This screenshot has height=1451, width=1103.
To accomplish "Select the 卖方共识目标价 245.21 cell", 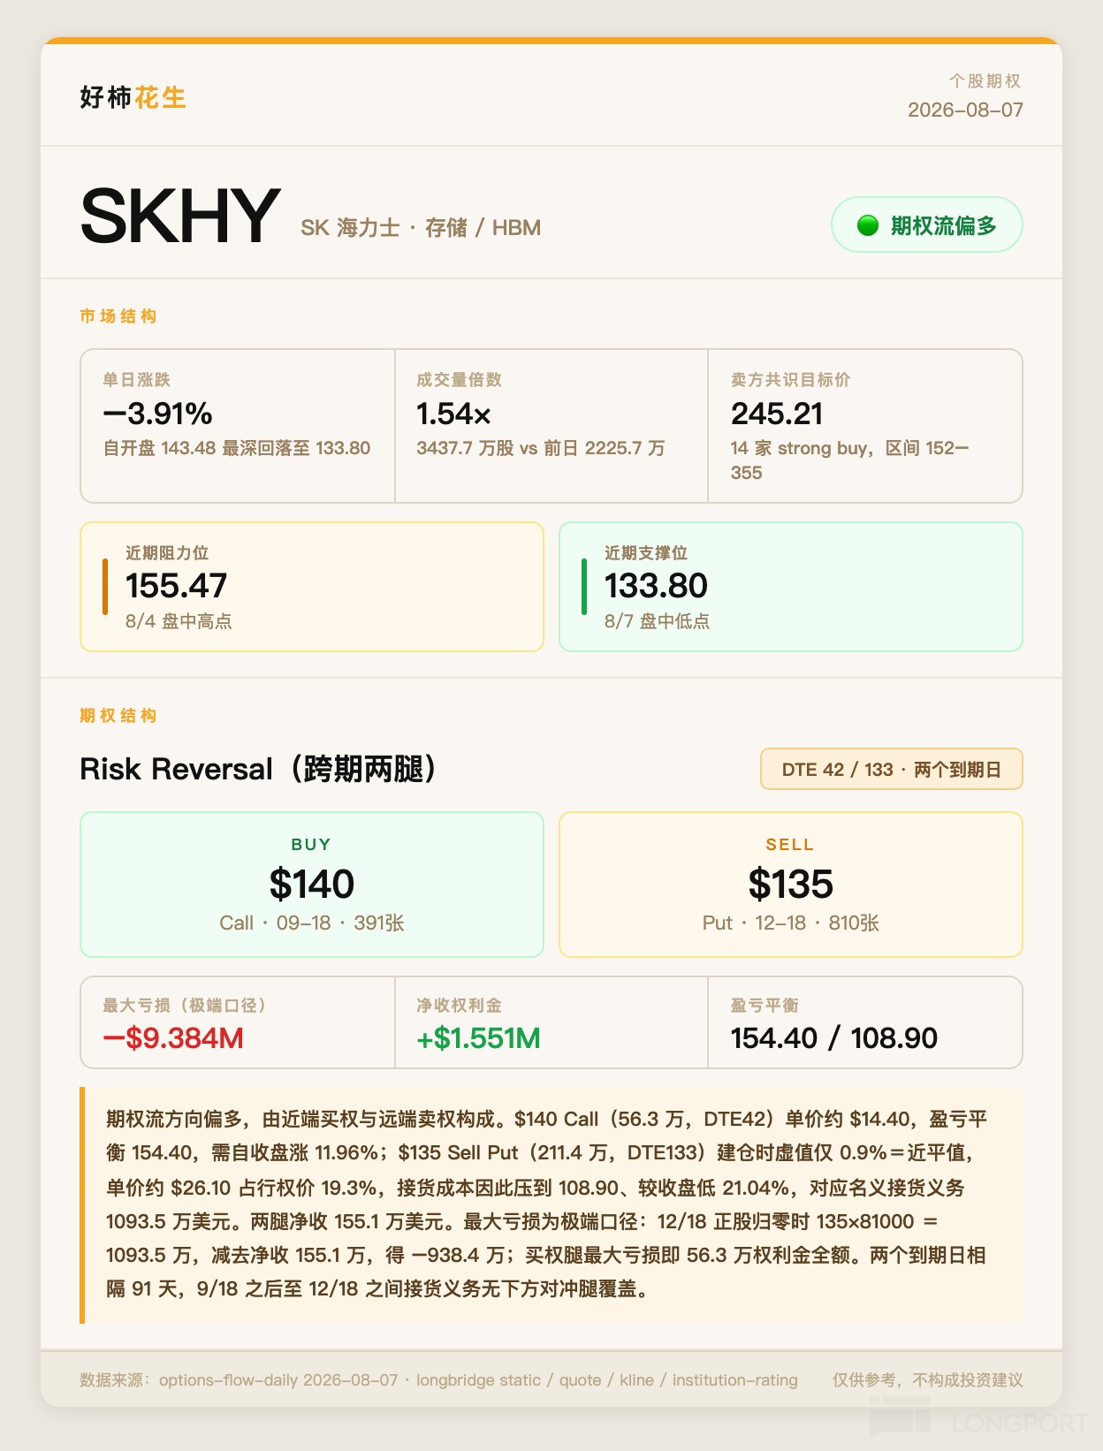I will 865,426.
